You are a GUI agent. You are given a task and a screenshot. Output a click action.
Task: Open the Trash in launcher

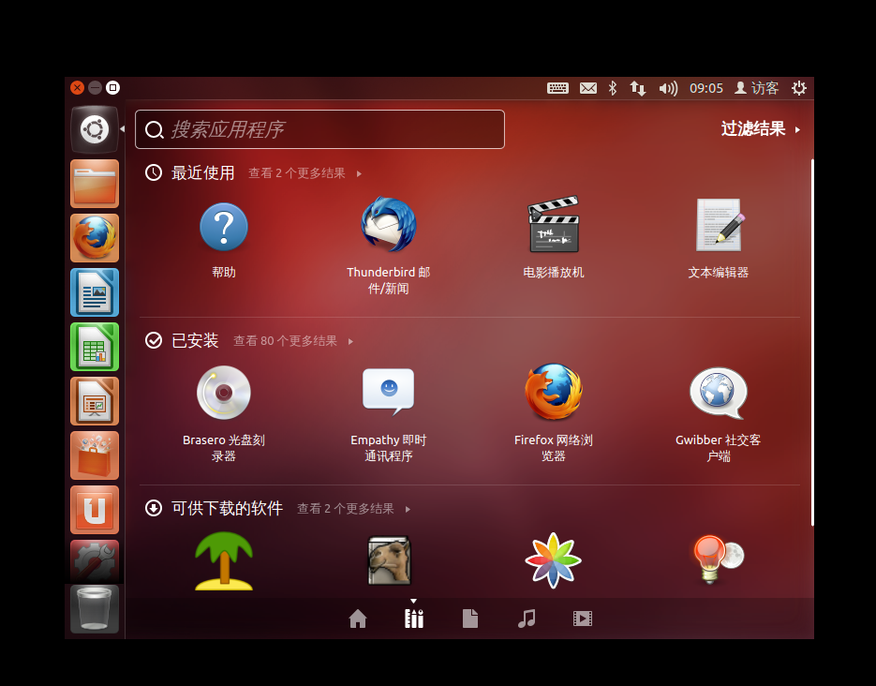95,609
